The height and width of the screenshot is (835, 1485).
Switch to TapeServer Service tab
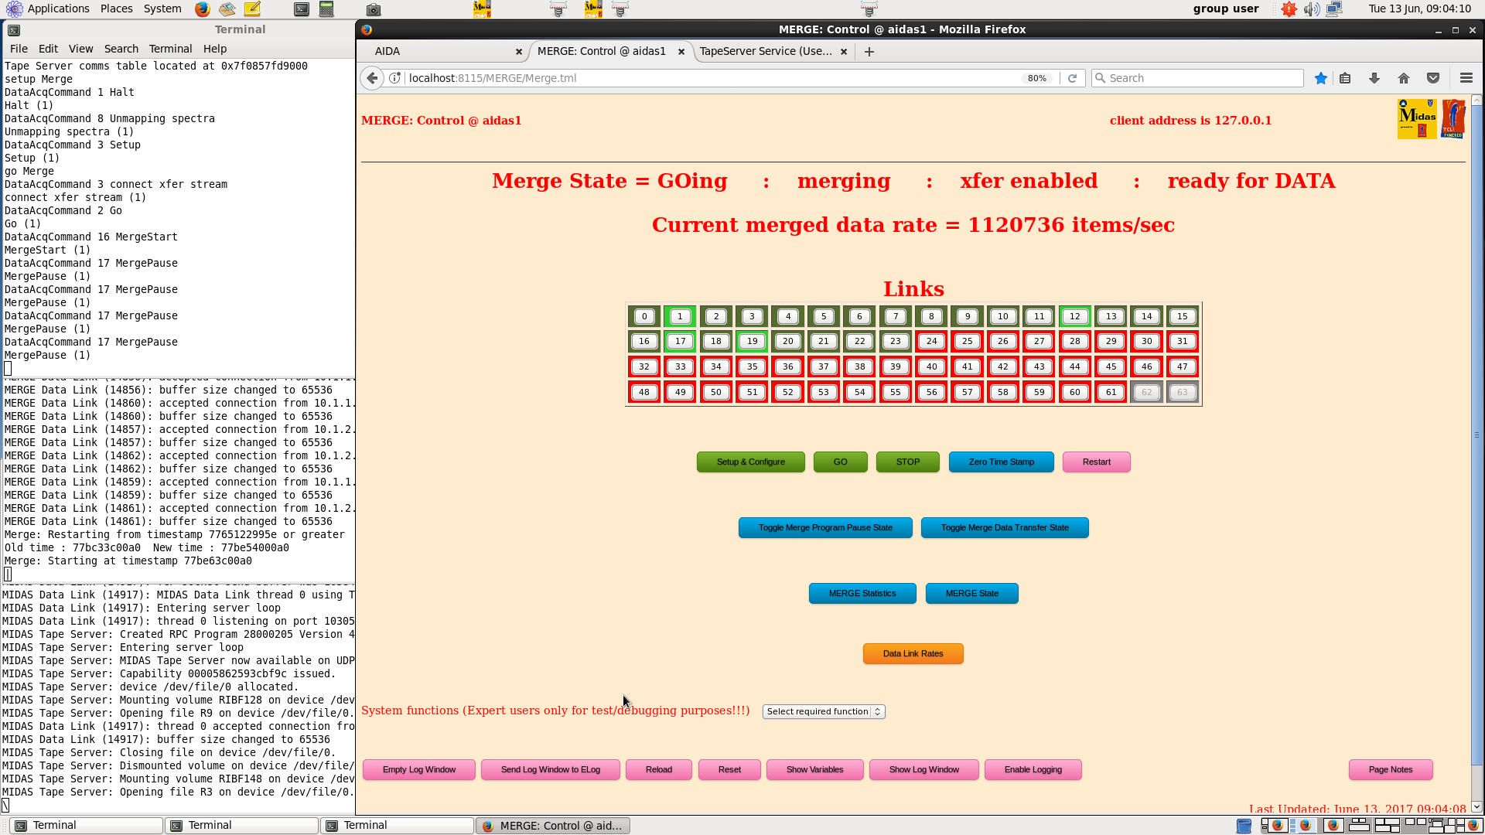click(765, 51)
